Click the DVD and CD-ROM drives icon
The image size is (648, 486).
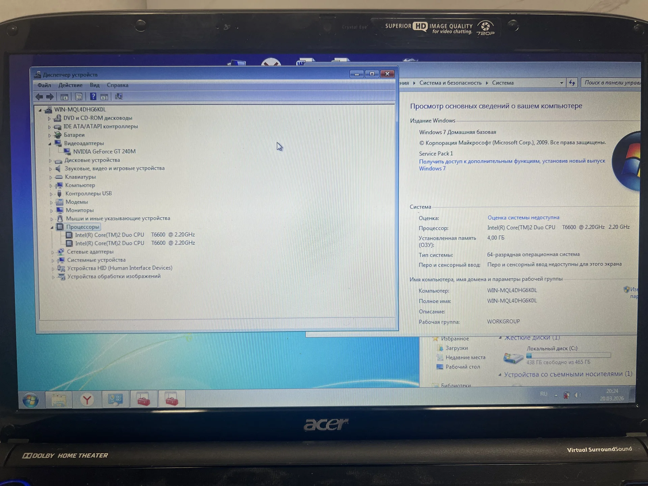(x=58, y=118)
